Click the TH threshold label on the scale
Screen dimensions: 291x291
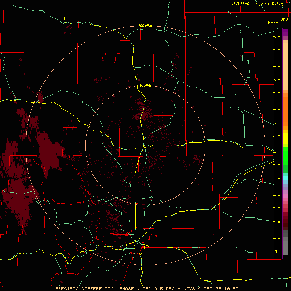(278, 252)
